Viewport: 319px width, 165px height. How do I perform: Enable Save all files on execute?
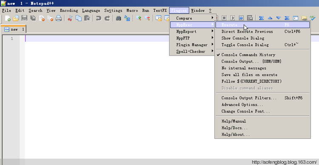[x=262, y=75]
